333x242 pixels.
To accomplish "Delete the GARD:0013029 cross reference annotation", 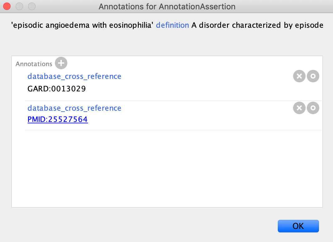I will 299,76.
